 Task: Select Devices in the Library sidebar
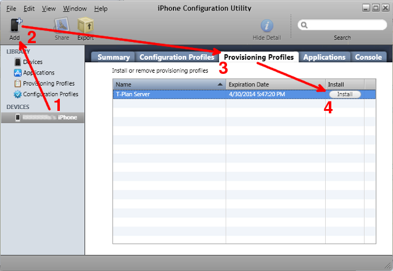(33, 62)
